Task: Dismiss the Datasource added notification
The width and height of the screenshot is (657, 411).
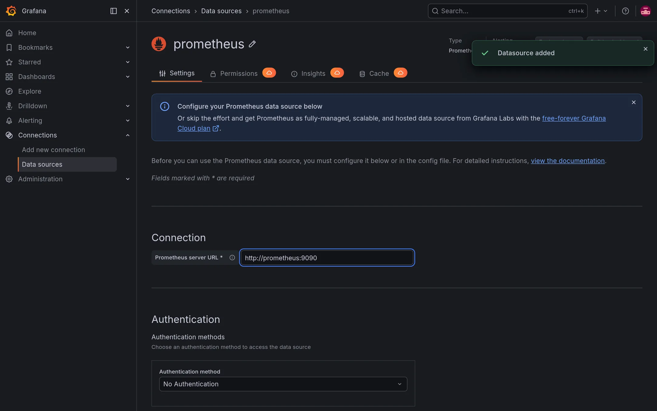Action: point(645,49)
